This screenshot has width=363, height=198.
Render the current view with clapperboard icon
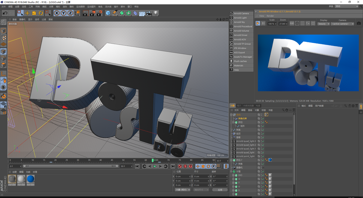click(85, 13)
